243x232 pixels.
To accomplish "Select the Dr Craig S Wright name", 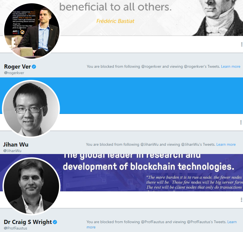I will point(28,222).
